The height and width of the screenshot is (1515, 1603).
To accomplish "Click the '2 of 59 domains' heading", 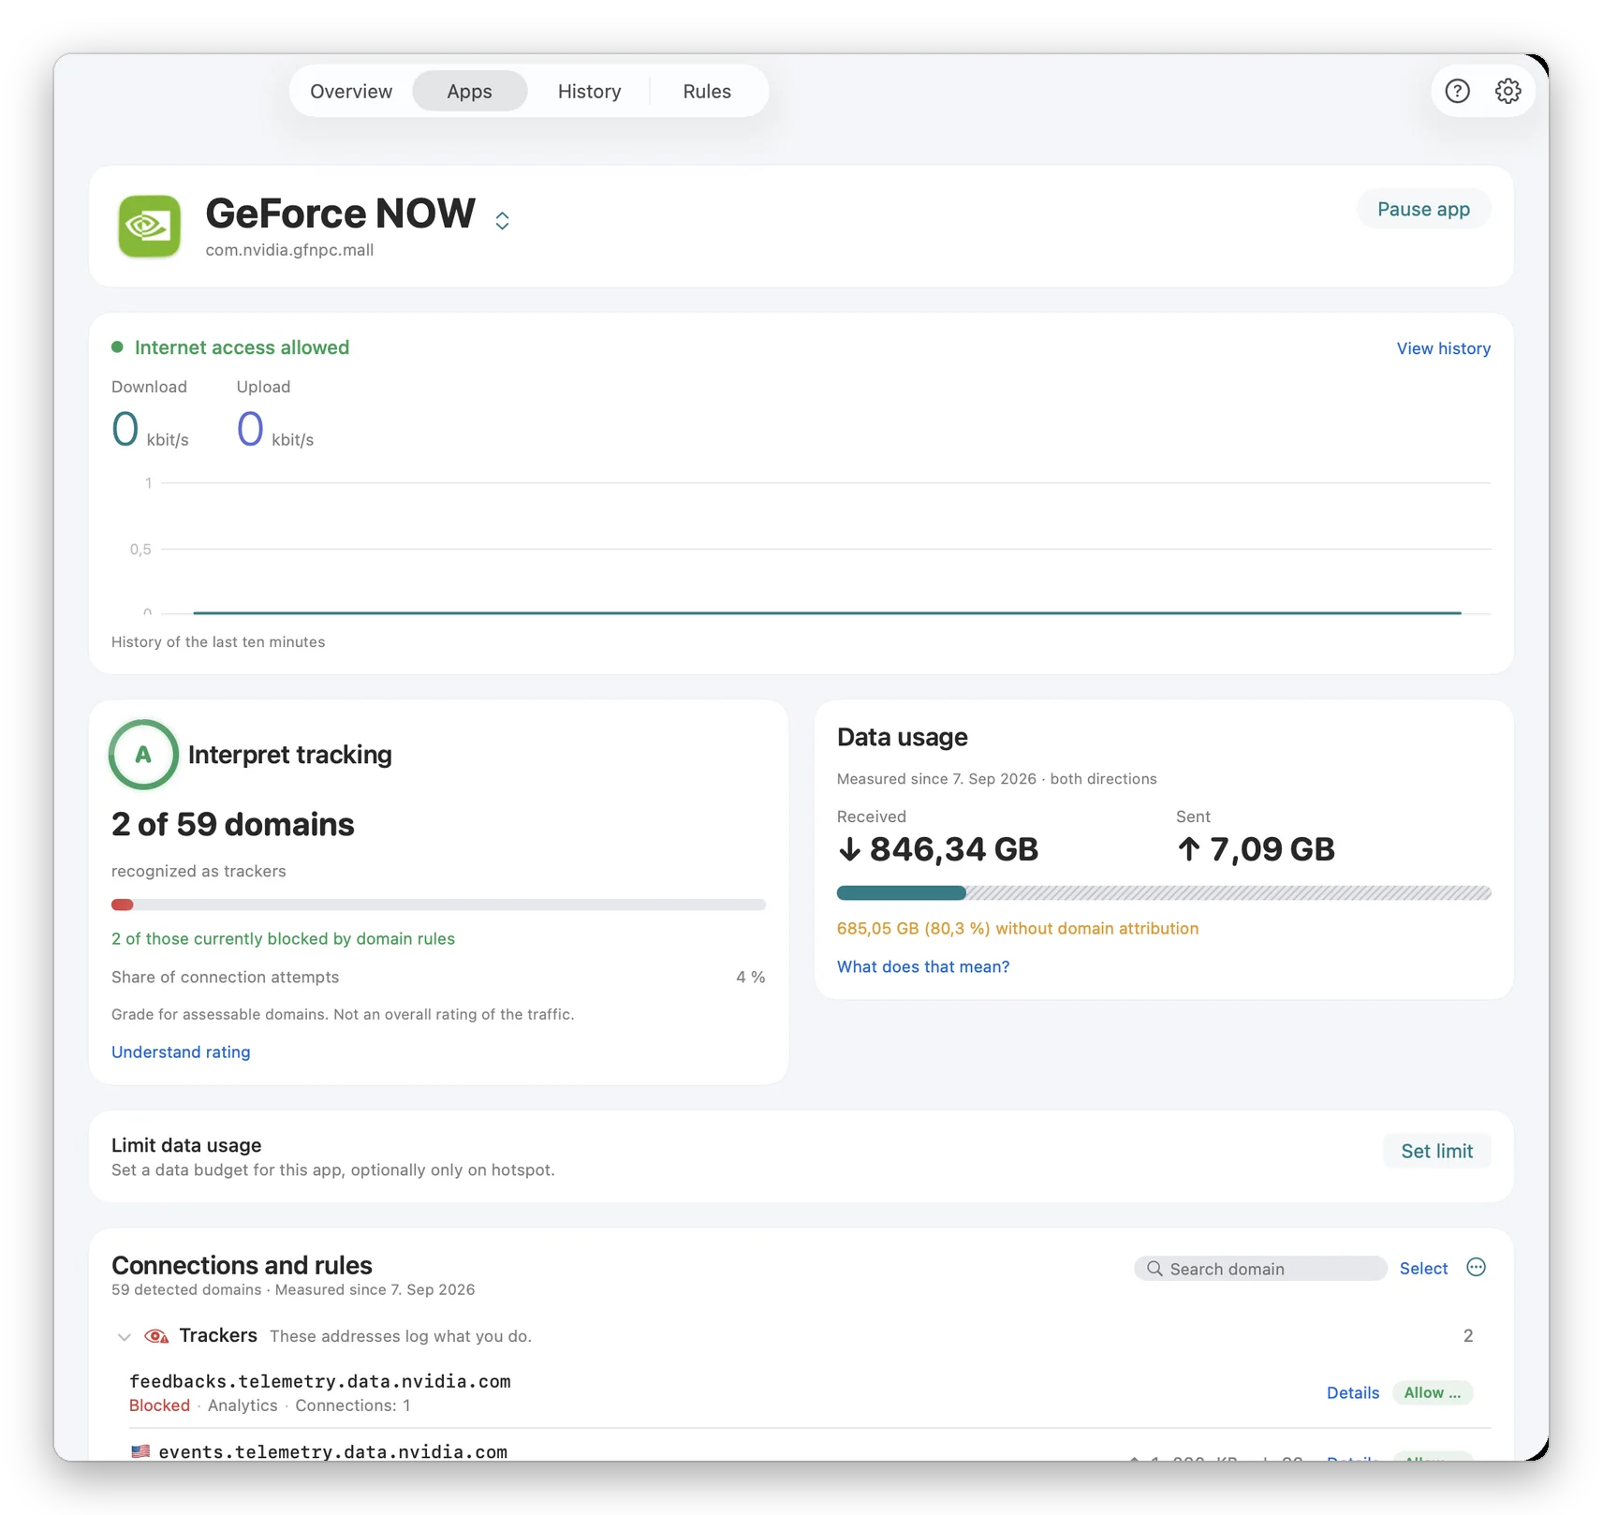I will [x=233, y=824].
